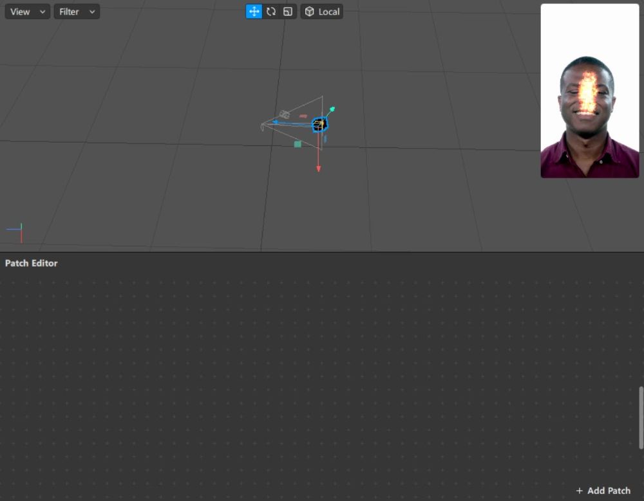Viewport: 644px width, 501px height.
Task: Click the blue axis arrow pointing left
Action: [x=275, y=122]
